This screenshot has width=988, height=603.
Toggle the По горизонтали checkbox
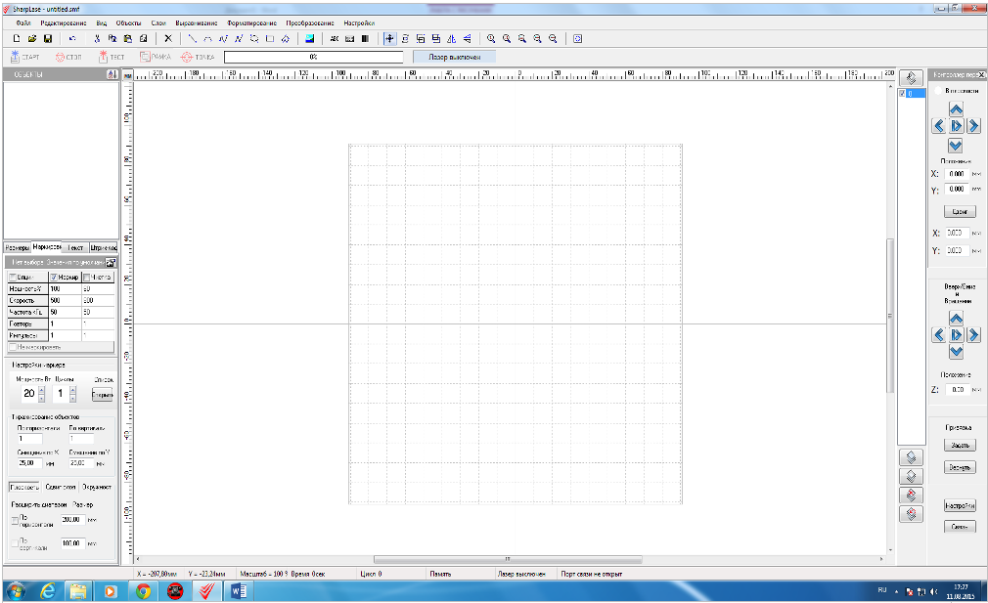[x=14, y=520]
